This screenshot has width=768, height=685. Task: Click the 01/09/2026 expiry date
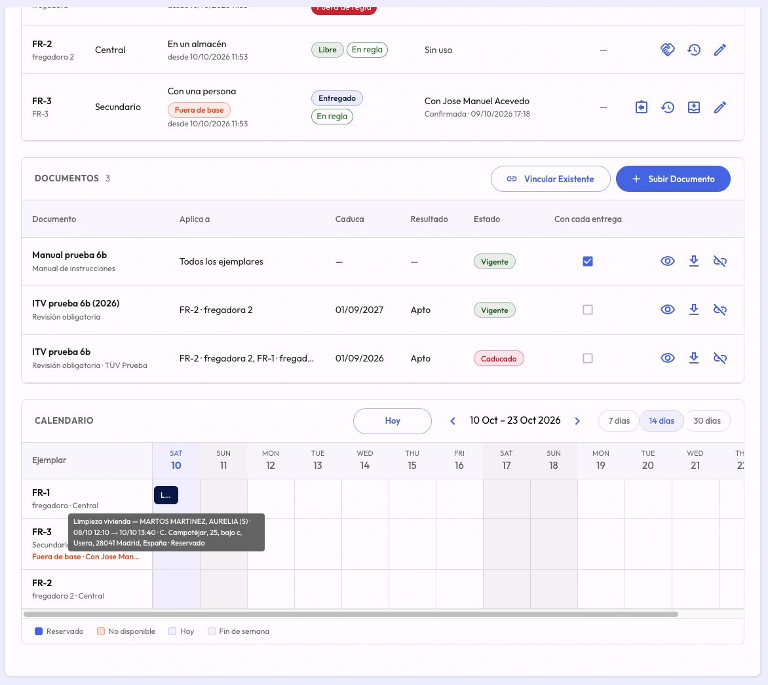[x=360, y=358]
